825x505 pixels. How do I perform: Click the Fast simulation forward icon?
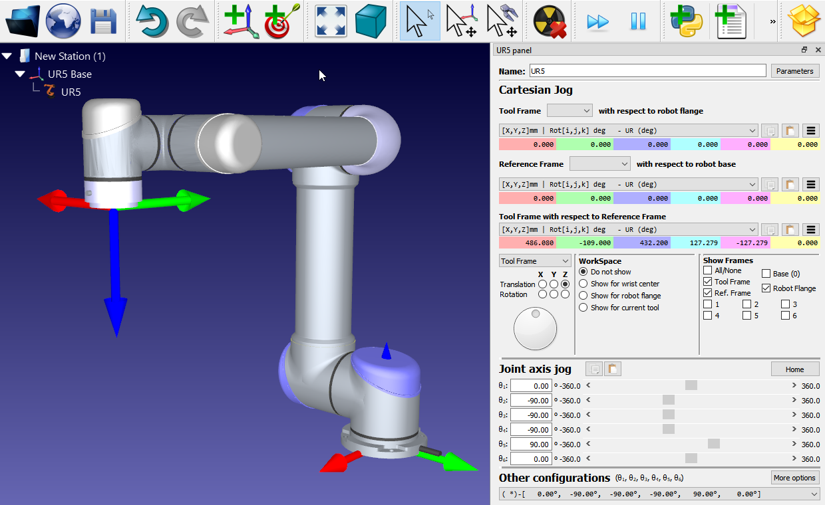tap(597, 21)
